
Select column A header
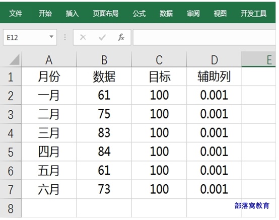(49, 60)
